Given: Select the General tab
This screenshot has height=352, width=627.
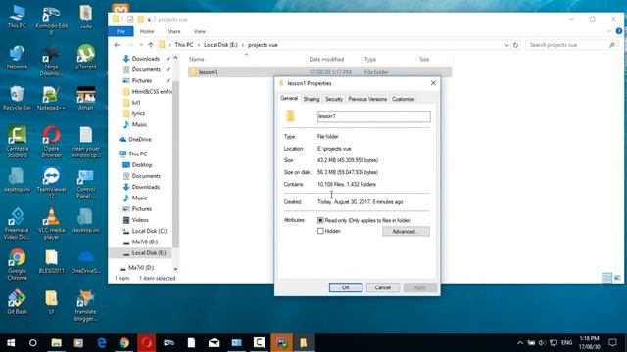Looking at the screenshot, I should pyautogui.click(x=289, y=98).
